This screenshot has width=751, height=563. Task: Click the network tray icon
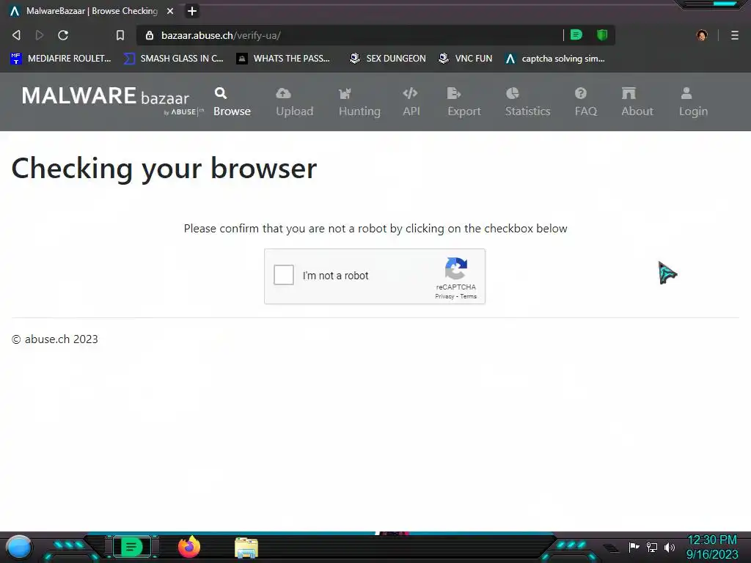tap(652, 547)
